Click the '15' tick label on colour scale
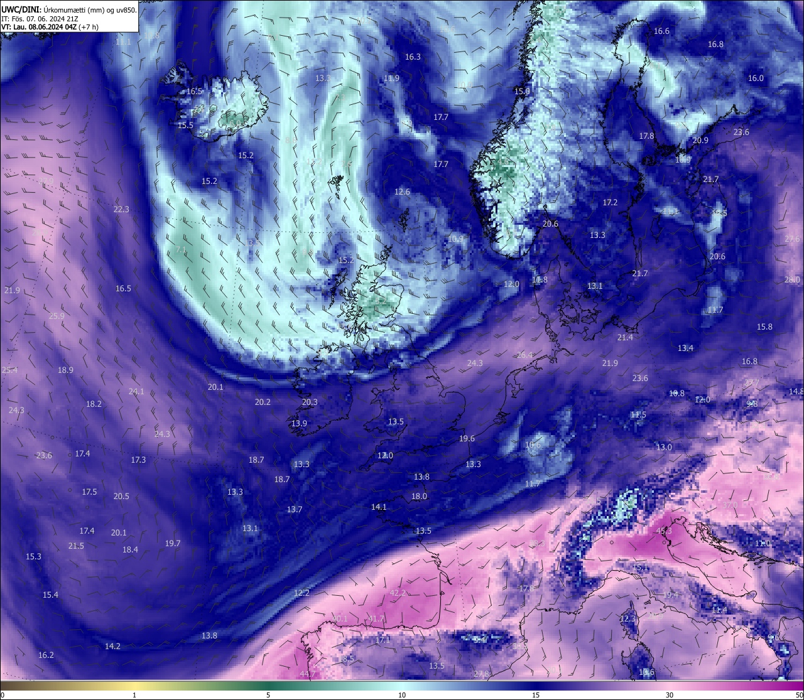The height and width of the screenshot is (700, 804). [536, 695]
